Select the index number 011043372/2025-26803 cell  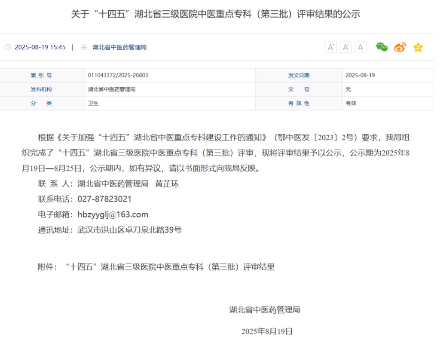point(118,75)
